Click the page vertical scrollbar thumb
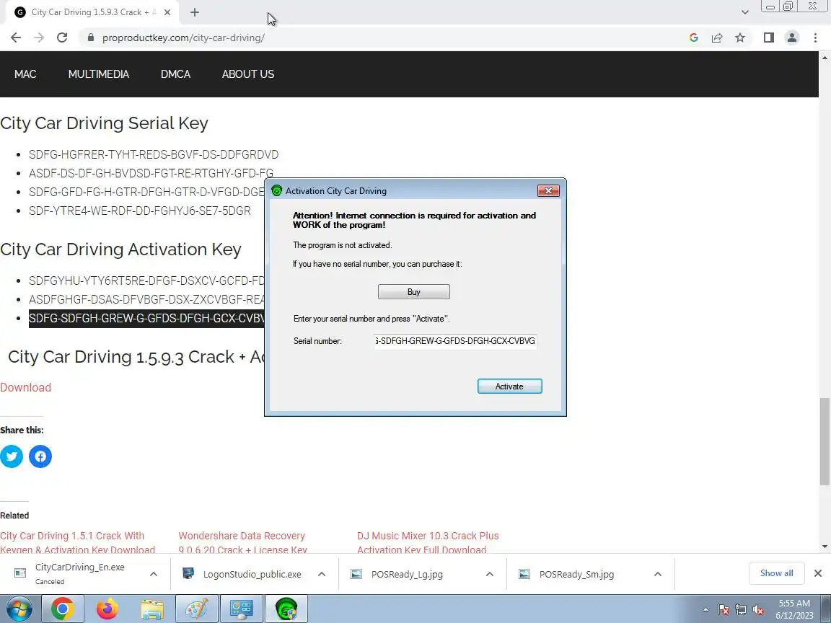This screenshot has height=623, width=831. coord(825,441)
